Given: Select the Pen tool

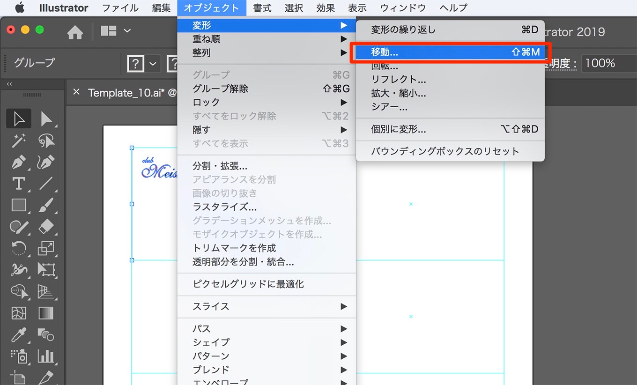Looking at the screenshot, I should click(19, 162).
